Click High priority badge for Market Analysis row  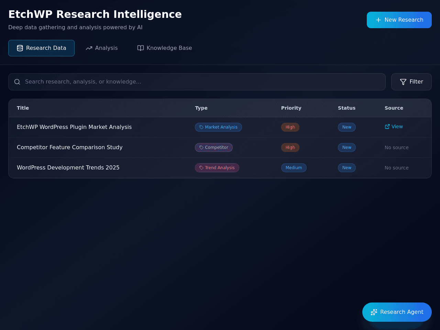pos(290,127)
